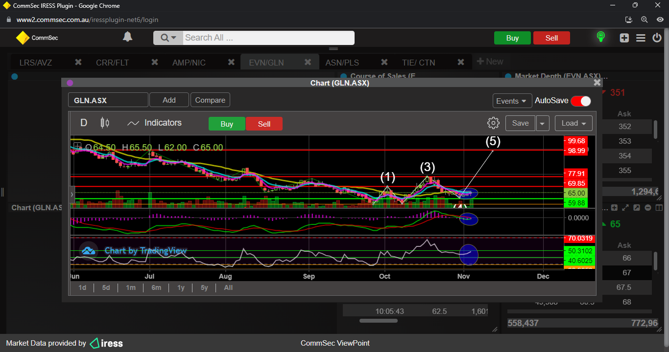Toggle the AutoSave switch
The height and width of the screenshot is (352, 669).
pos(580,101)
